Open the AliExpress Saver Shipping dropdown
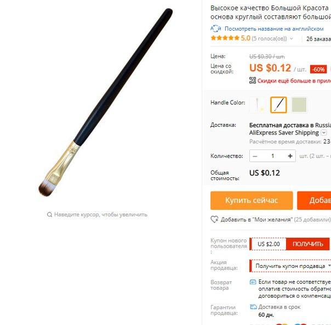Viewport: 331px width, 325px height. (324, 133)
